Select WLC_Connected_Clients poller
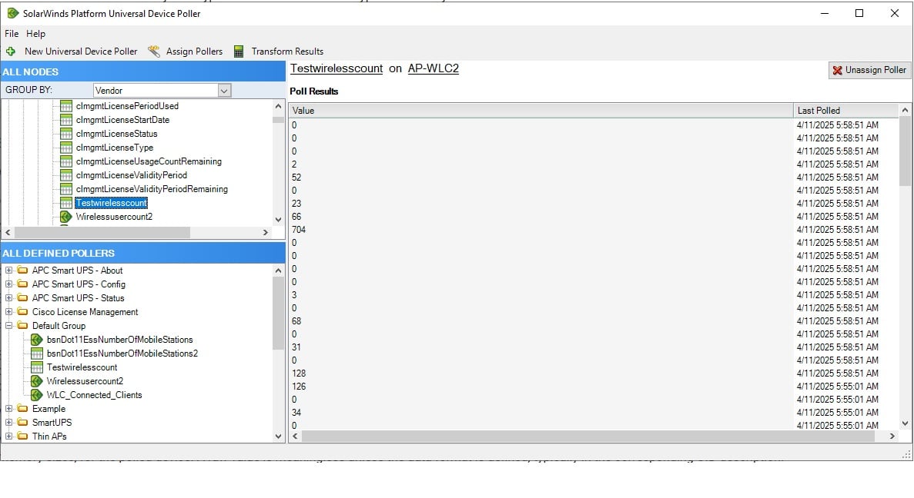Viewport: 914px width, 498px height. (x=94, y=395)
